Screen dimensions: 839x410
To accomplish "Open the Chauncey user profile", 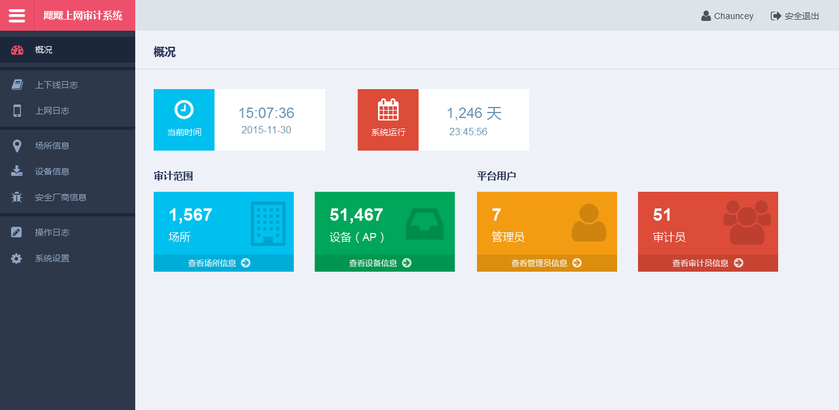I will point(728,16).
